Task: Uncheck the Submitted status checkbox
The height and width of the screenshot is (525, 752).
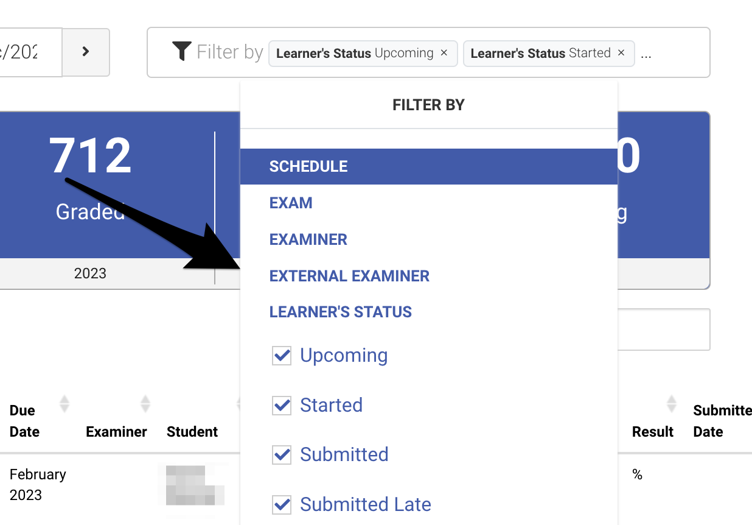Action: click(282, 454)
